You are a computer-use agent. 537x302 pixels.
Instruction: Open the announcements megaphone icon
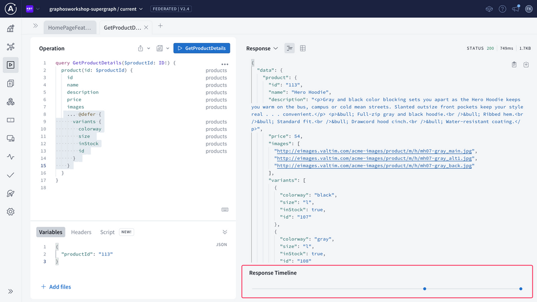[x=516, y=8]
